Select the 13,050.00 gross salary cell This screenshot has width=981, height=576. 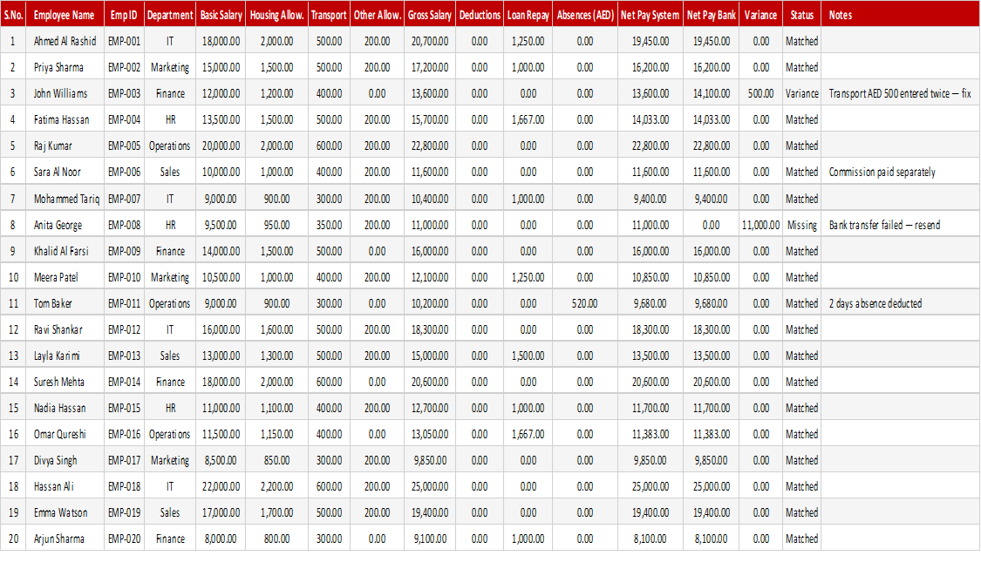click(429, 434)
